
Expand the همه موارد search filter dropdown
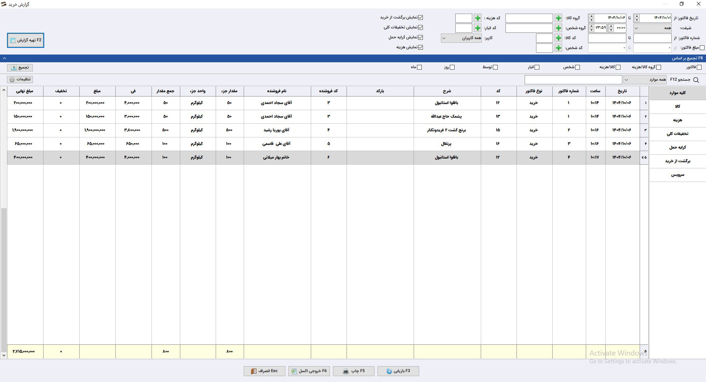tap(645, 80)
